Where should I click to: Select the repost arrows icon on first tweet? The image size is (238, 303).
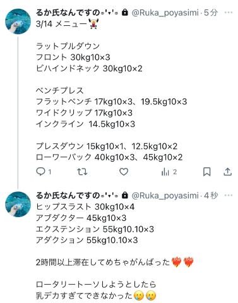click(x=82, y=172)
